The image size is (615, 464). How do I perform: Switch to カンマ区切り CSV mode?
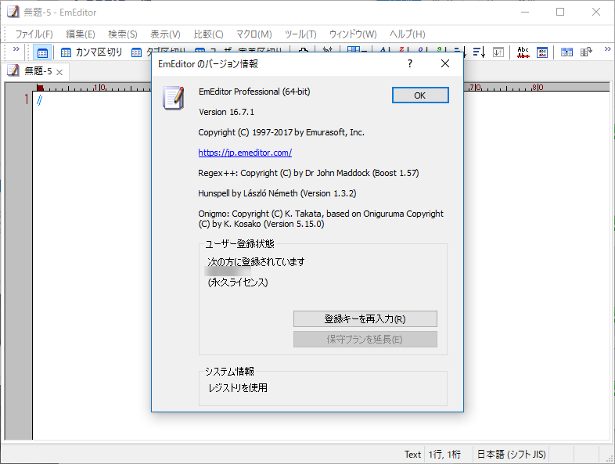[x=92, y=52]
